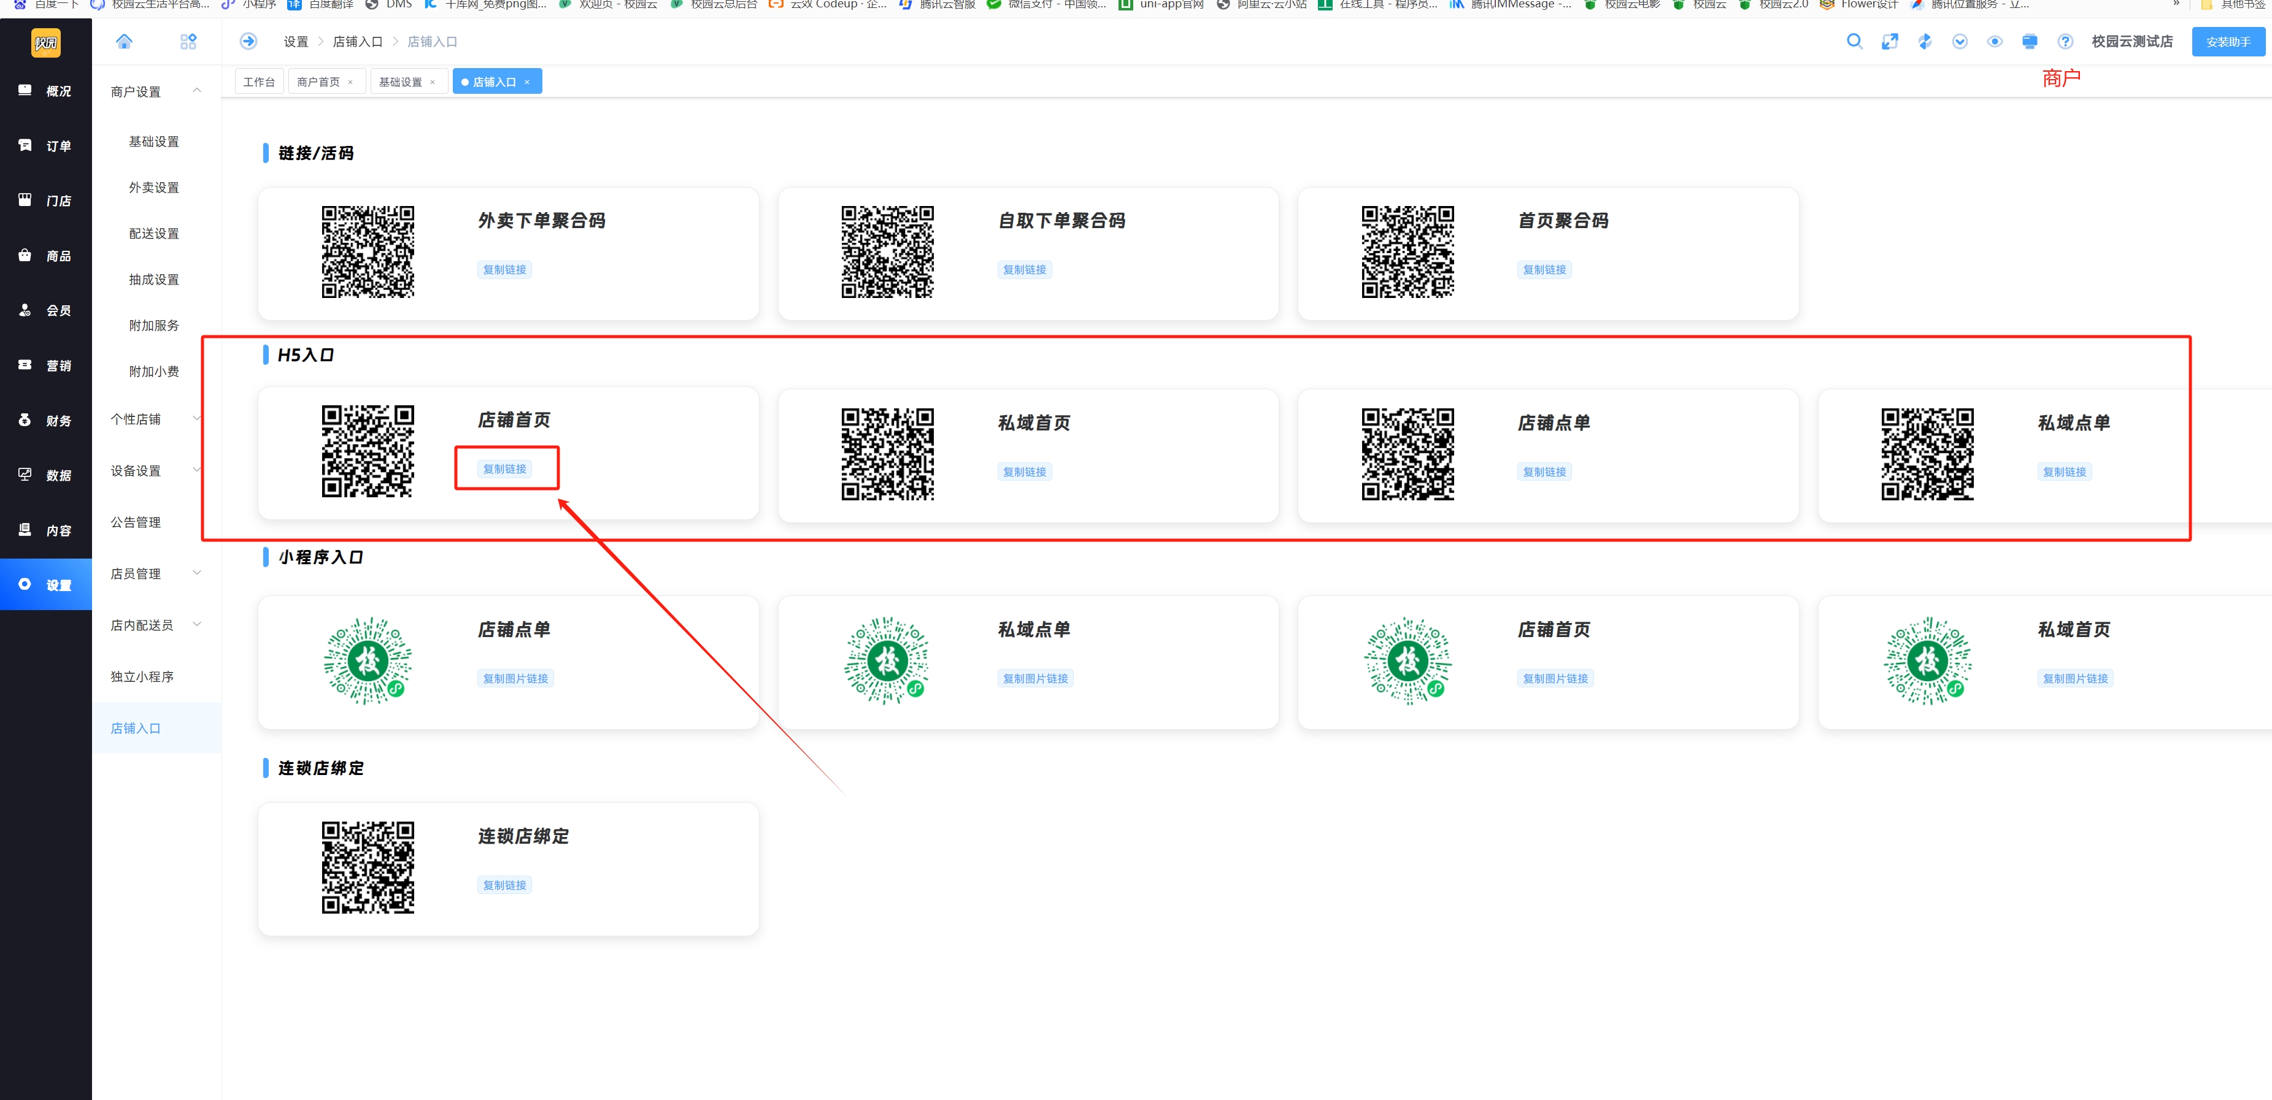The height and width of the screenshot is (1100, 2272).
Task: Click the 校园 logo at the sidebar top
Action: (46, 42)
